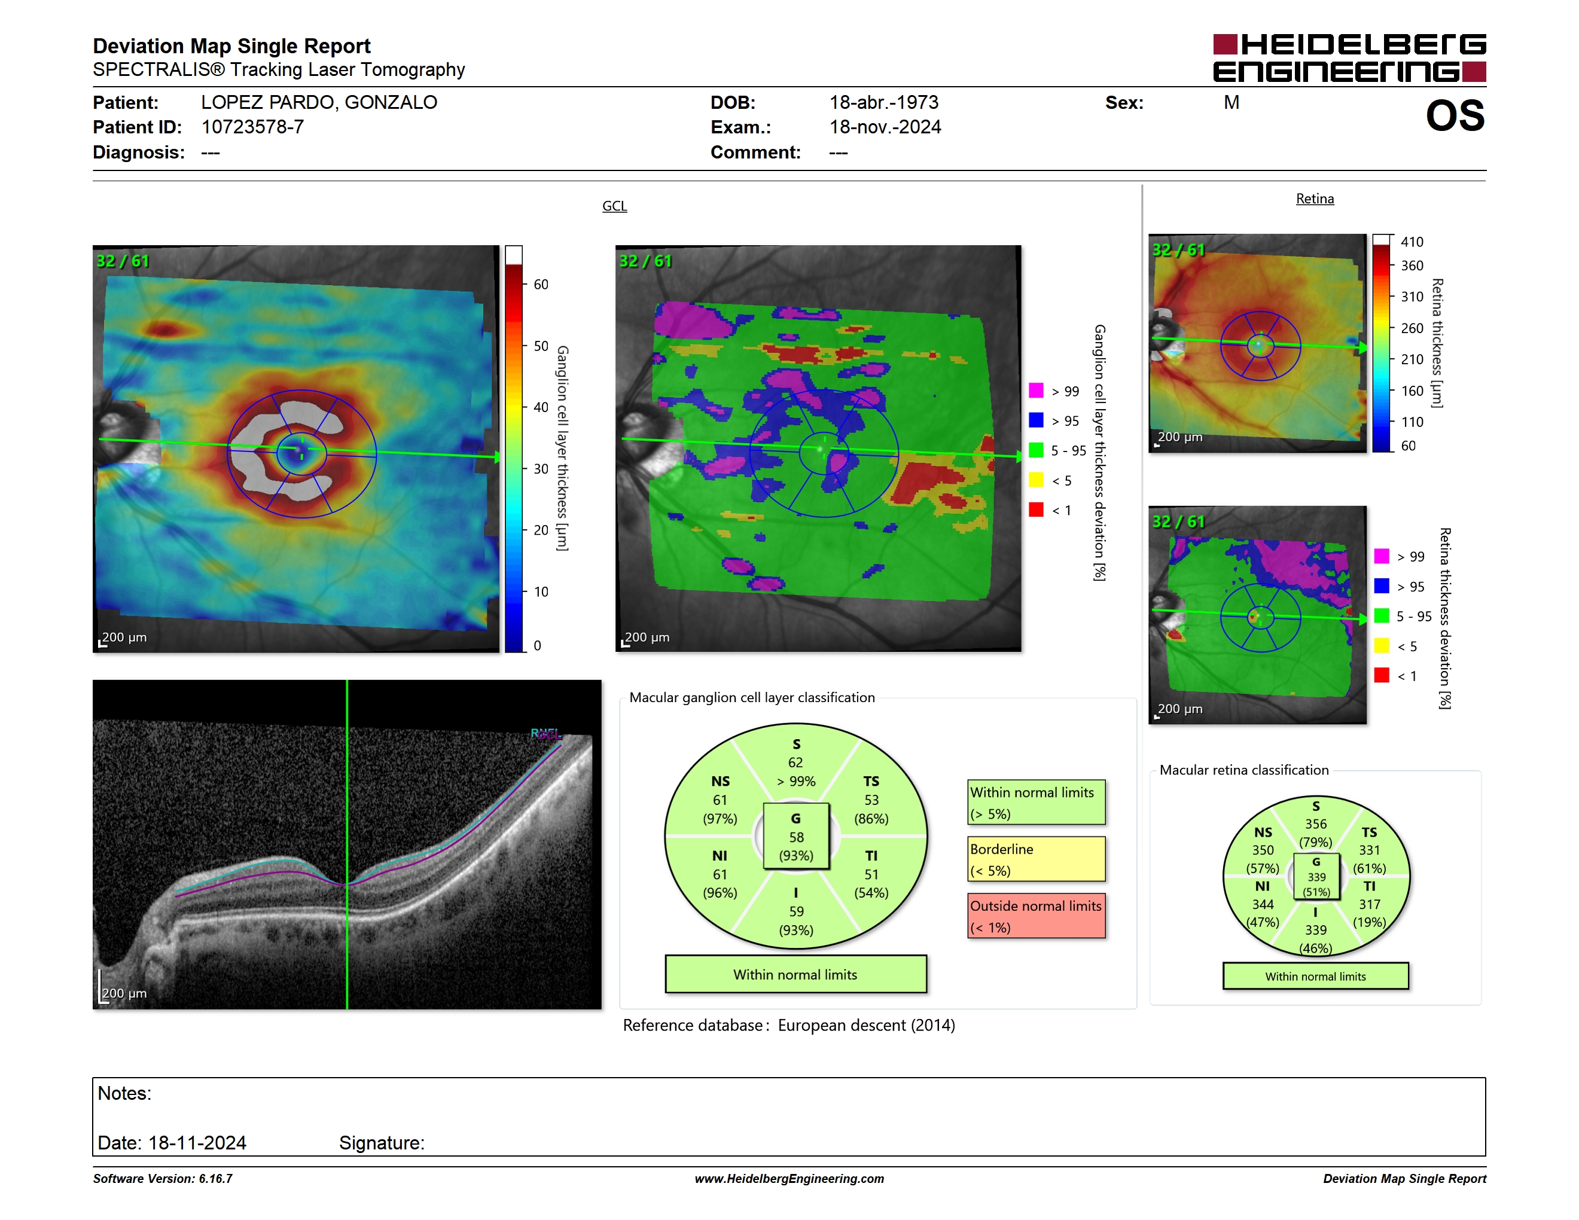Click the retina sector NS value 350
This screenshot has width=1579, height=1220.
1263,850
